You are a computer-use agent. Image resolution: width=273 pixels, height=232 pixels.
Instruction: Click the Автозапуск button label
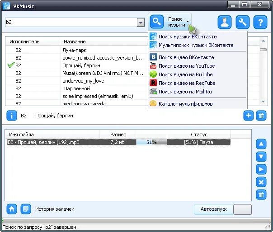213,209
